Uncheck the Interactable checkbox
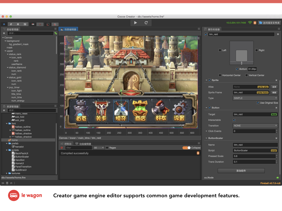282x211 pixels. tap(234, 120)
